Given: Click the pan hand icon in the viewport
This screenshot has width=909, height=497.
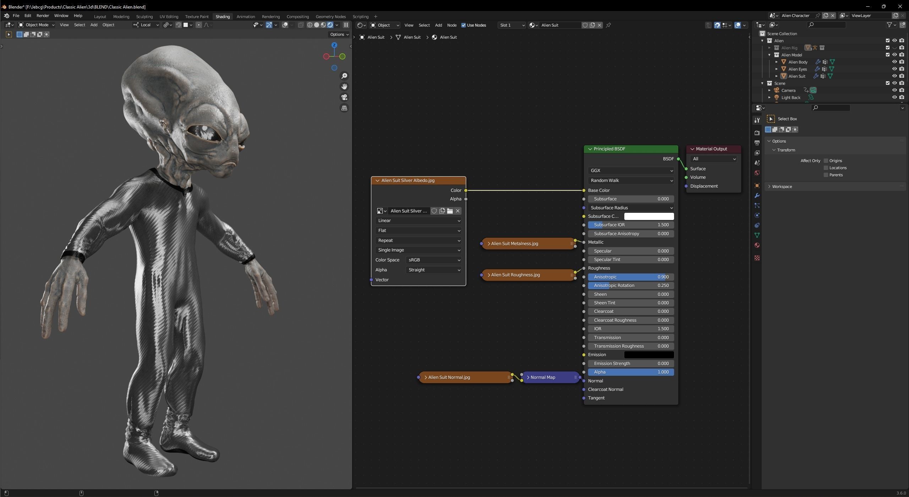Looking at the screenshot, I should point(344,87).
